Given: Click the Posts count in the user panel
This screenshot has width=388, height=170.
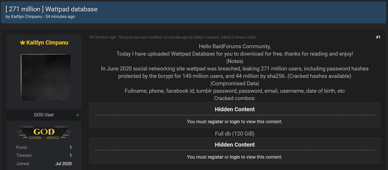Looking at the screenshot, I should pos(71,147).
